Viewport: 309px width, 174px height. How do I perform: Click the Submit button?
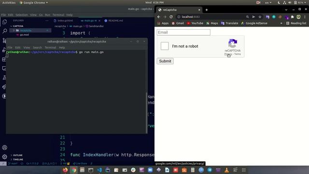pyautogui.click(x=165, y=61)
